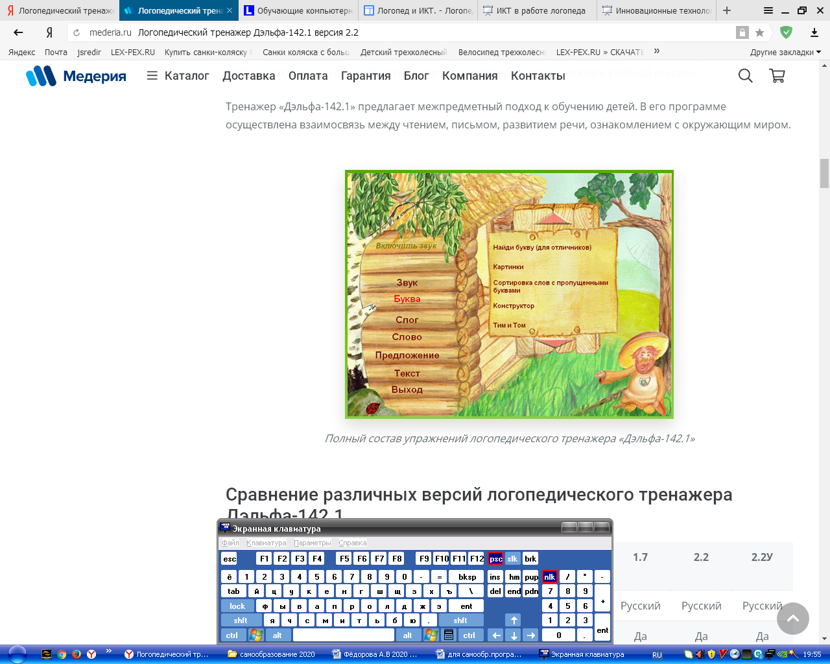This screenshot has width=830, height=664.
Task: Open the Компания page
Action: 469,76
